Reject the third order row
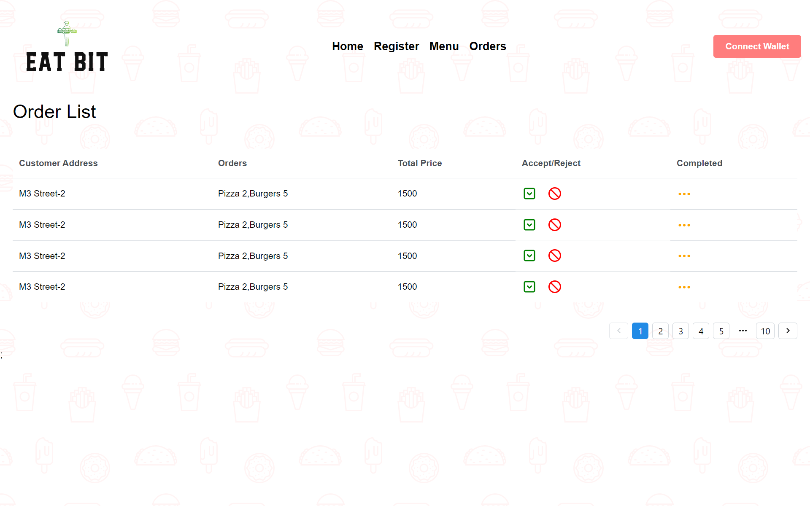Screen dimensions: 810x506 [x=554, y=256]
